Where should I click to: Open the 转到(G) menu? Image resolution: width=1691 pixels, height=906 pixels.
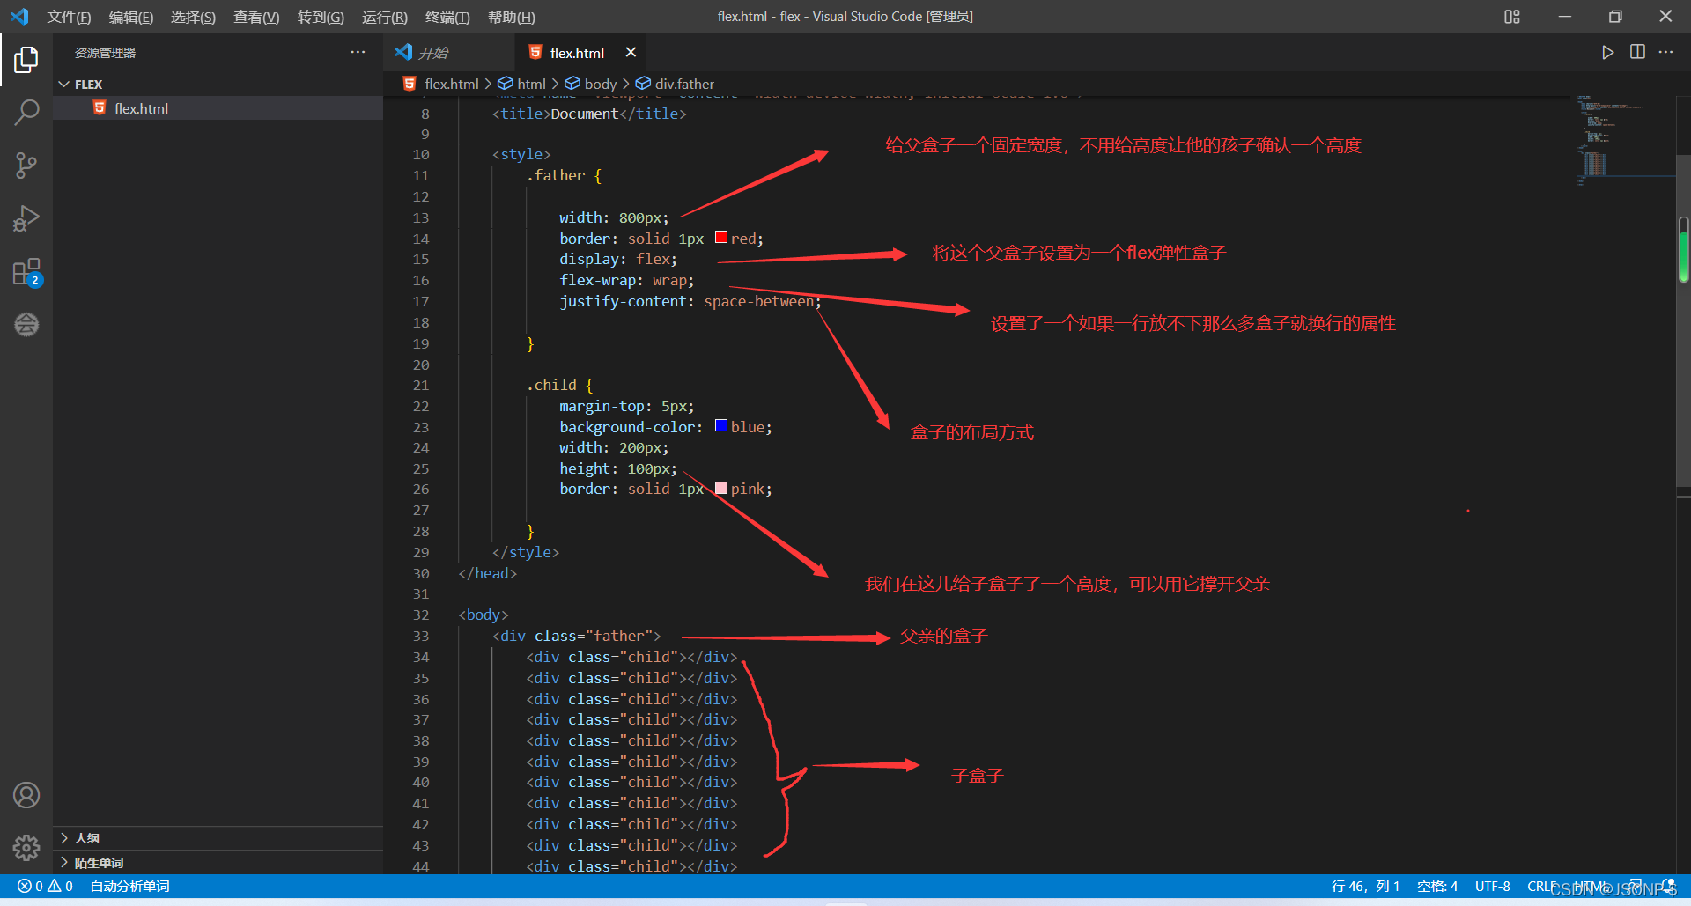tap(321, 17)
